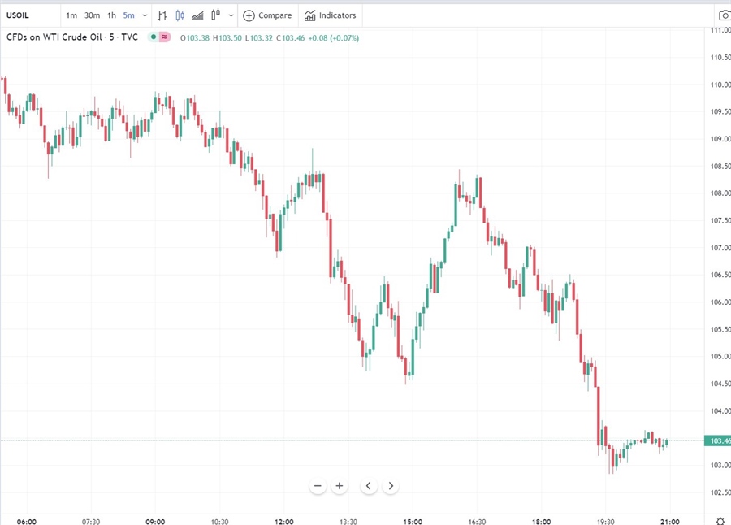Click the +0.08 (+0.07%) change value
Viewport: 731px width, 525px height.
pyautogui.click(x=334, y=38)
